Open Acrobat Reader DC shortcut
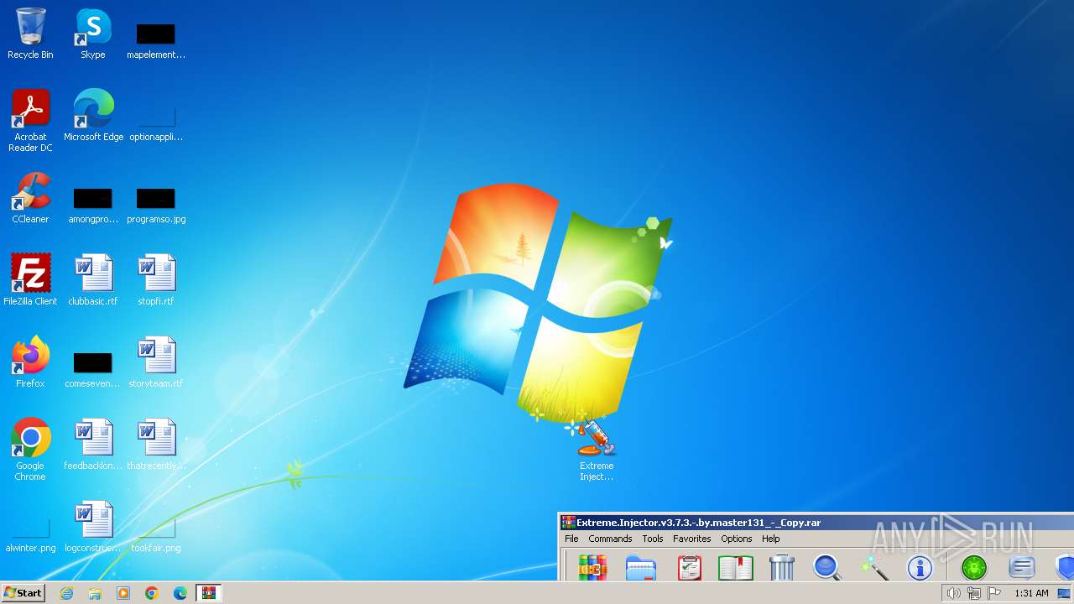 (x=30, y=120)
